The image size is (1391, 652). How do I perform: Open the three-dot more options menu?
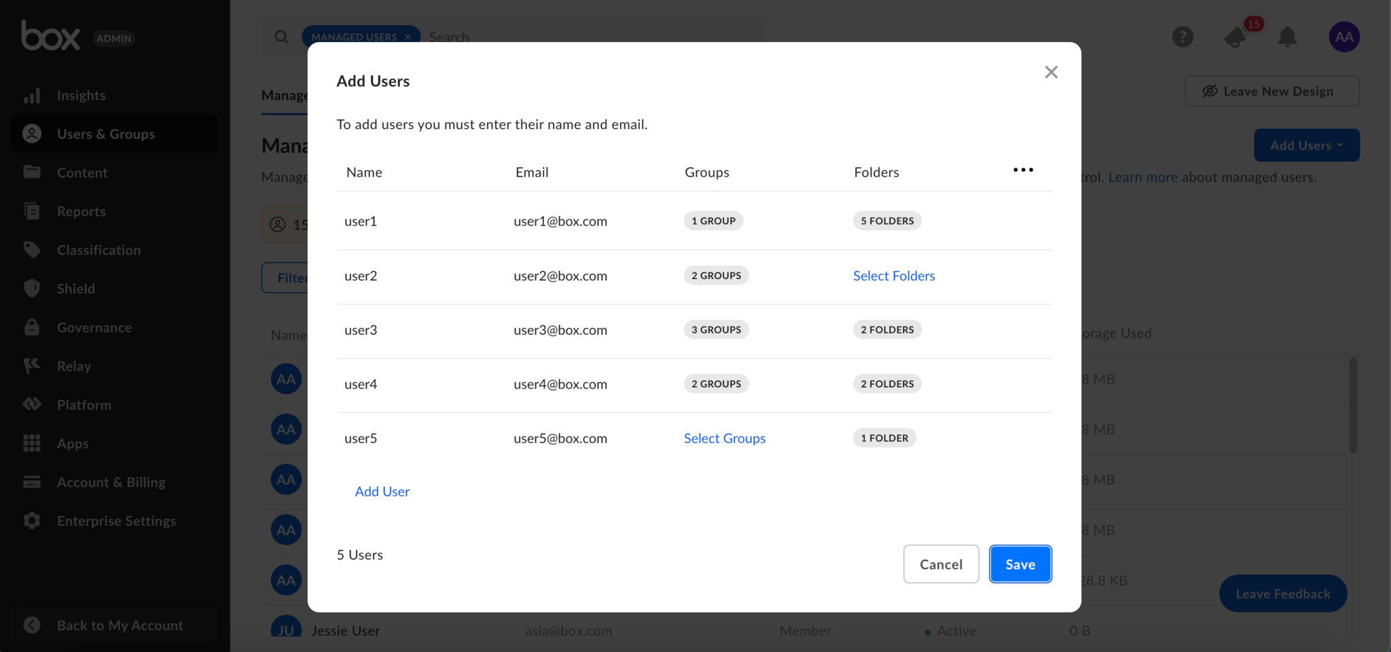coord(1023,170)
